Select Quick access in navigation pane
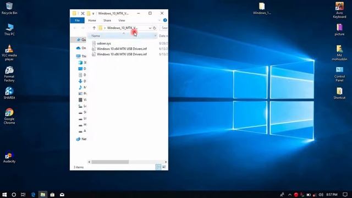The height and width of the screenshot is (198, 352). point(81,40)
